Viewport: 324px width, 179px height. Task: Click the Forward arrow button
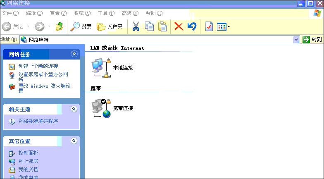click(x=40, y=26)
